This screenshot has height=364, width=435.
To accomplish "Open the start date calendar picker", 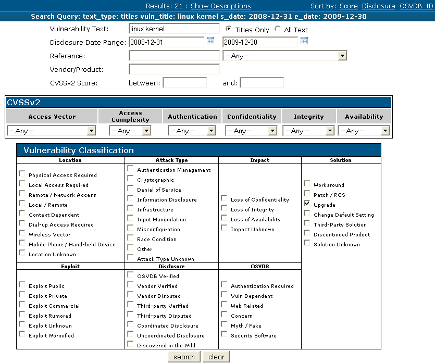I will pyautogui.click(x=210, y=41).
